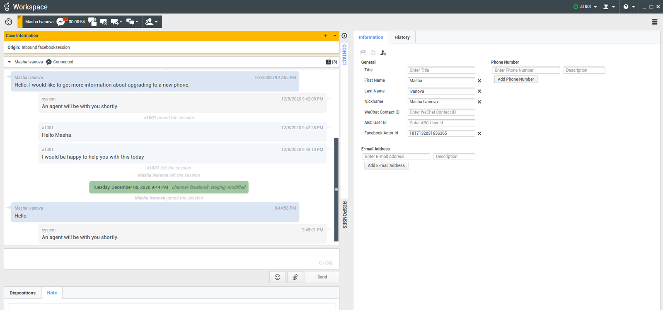Expand the Masha Ivanova party dropdown arrow

click(x=10, y=62)
